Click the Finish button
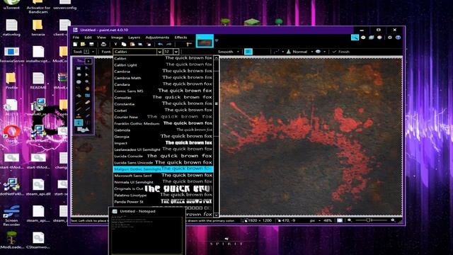Viewport: 453px width, 255px height. (x=341, y=52)
